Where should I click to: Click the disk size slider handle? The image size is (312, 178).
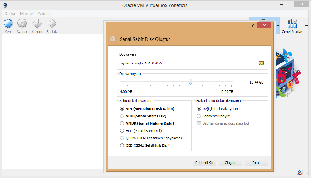(x=191, y=82)
